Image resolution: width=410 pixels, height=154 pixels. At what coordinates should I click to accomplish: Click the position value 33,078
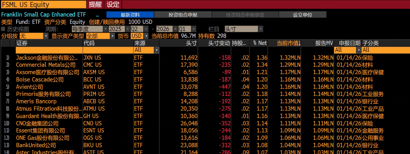click(x=189, y=87)
